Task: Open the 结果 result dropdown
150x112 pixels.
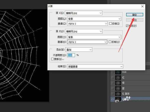Action: [x=94, y=66]
